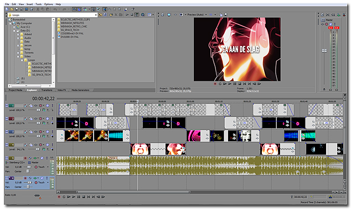Click the What's This help icon
The height and width of the screenshot is (209, 351).
pos(133,9)
